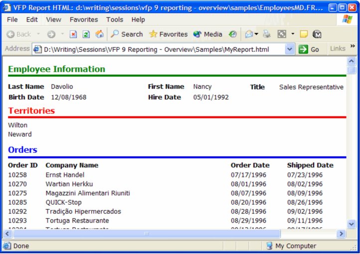The image size is (360, 254).
Task: Click the Territories heading
Action: (31, 111)
